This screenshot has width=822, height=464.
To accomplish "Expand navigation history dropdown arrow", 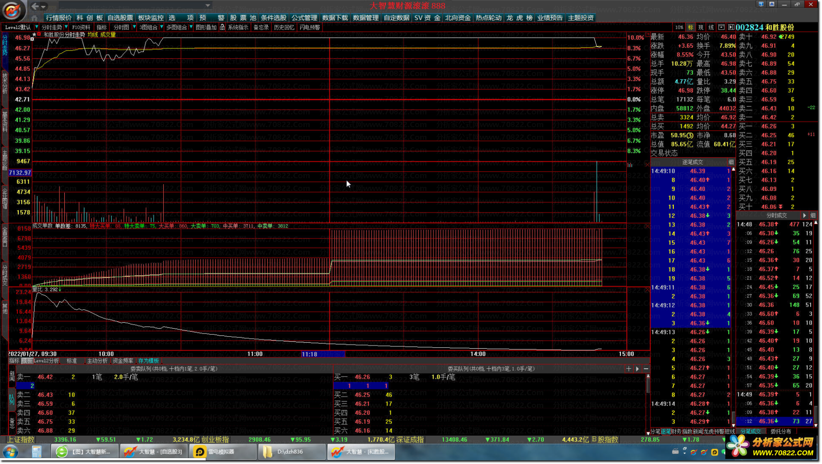I will click(x=44, y=6).
